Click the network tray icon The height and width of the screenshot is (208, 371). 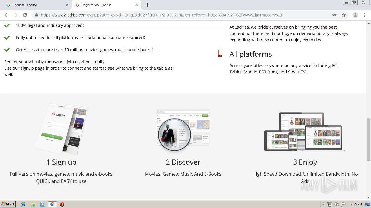click(330, 204)
